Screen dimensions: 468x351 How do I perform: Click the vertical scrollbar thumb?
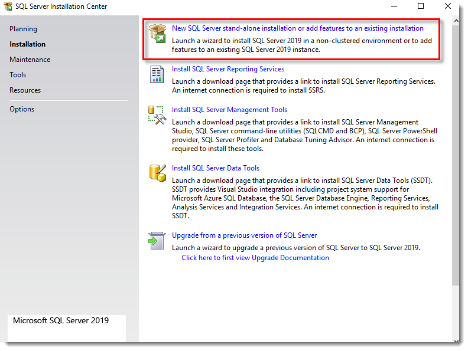pos(456,156)
